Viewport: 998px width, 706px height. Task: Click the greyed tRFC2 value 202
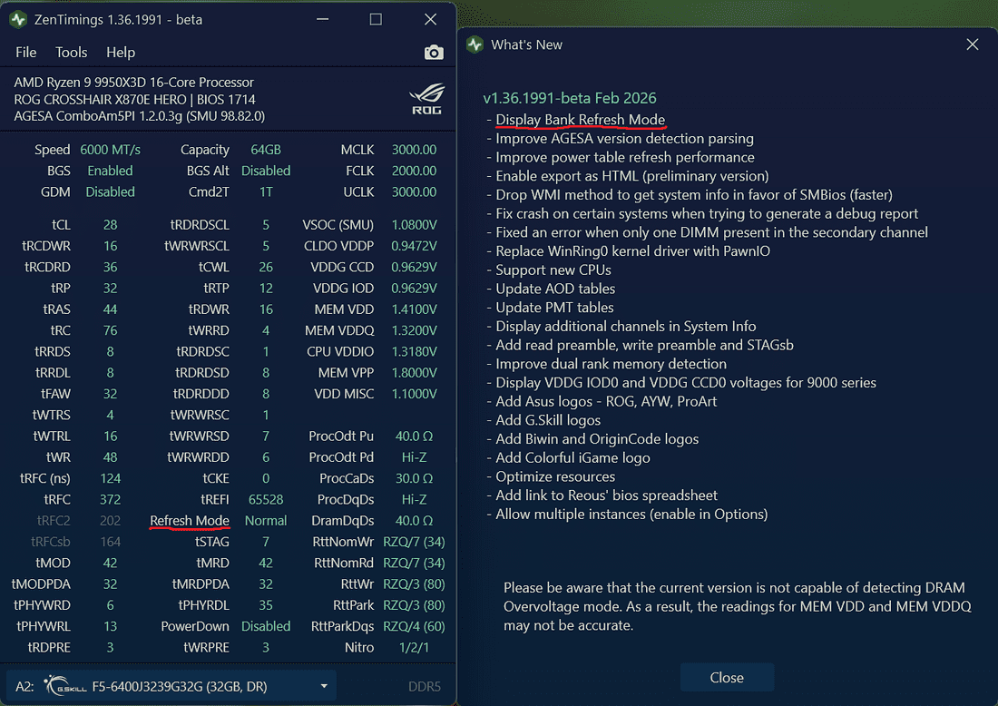(x=110, y=520)
